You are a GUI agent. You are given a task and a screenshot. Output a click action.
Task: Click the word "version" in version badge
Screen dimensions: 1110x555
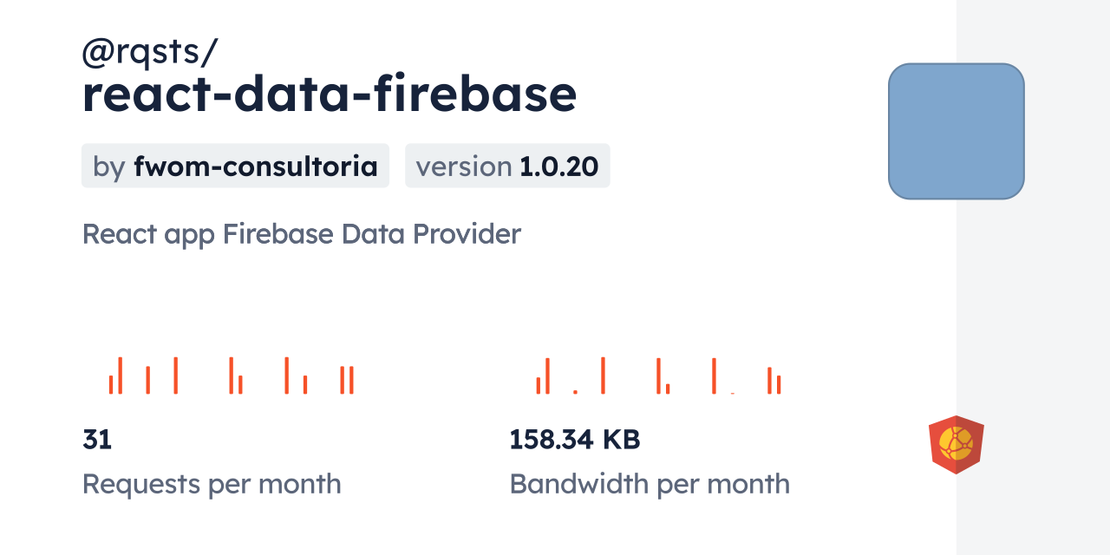[464, 166]
